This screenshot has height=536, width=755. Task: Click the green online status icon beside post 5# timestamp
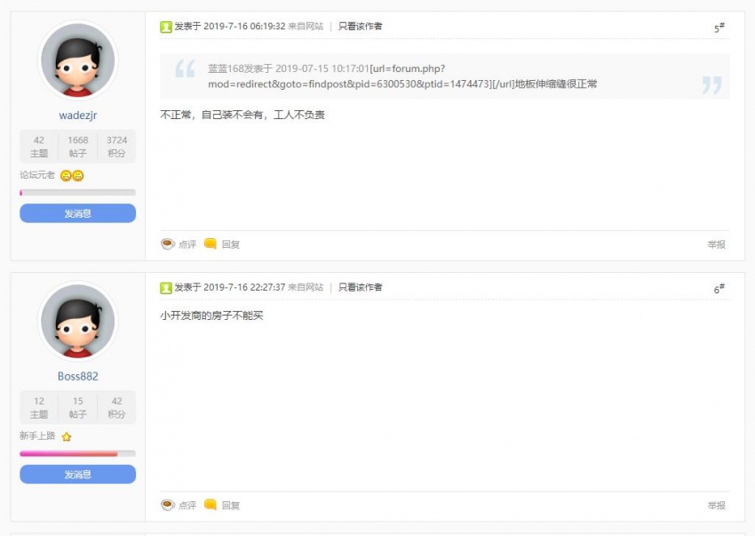(x=165, y=27)
